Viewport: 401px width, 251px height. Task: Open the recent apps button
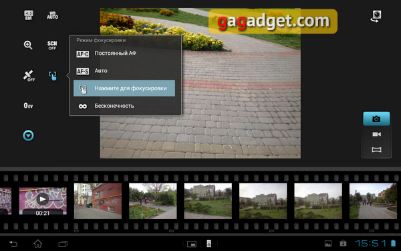click(x=63, y=244)
